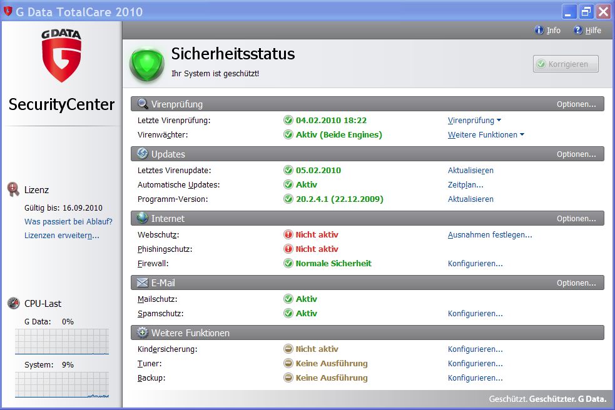Viewport: 615px width, 410px height.
Task: Click the G Data logo in sidebar
Action: tap(61, 56)
